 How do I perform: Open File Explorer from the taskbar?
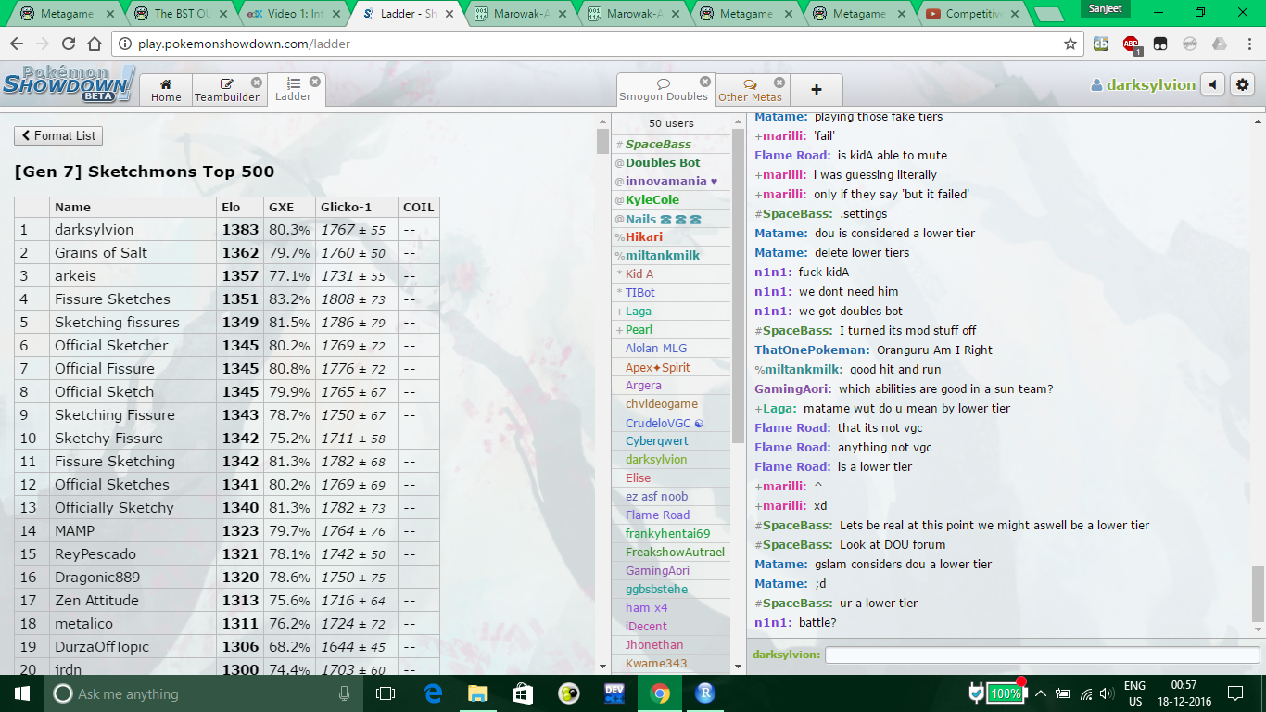478,693
